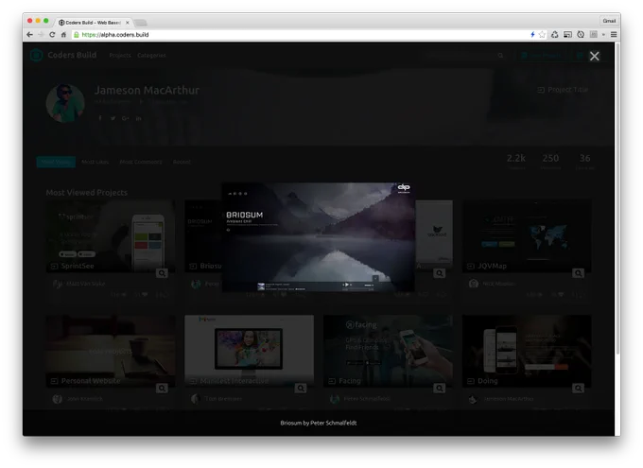
Task: Reload the page with the refresh icon
Action: [52, 35]
